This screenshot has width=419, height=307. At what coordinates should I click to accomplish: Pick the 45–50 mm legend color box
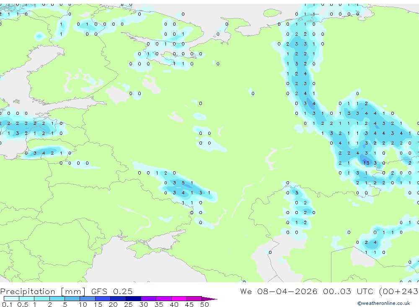click(194, 299)
